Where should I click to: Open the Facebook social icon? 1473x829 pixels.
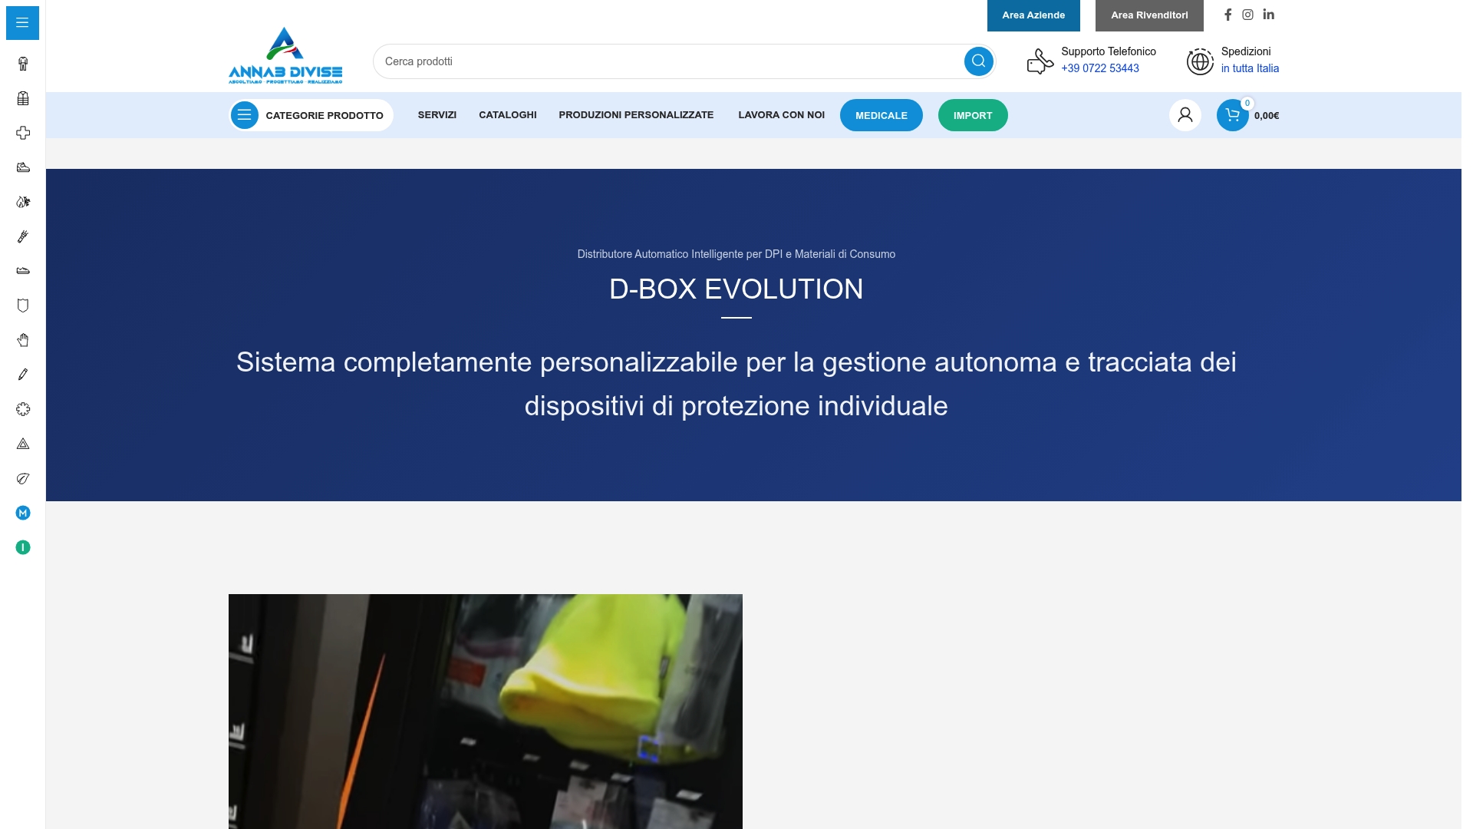1227,15
